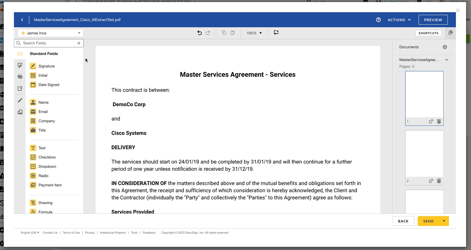Select the Formula field
The width and height of the screenshot is (471, 250).
pyautogui.click(x=41, y=212)
